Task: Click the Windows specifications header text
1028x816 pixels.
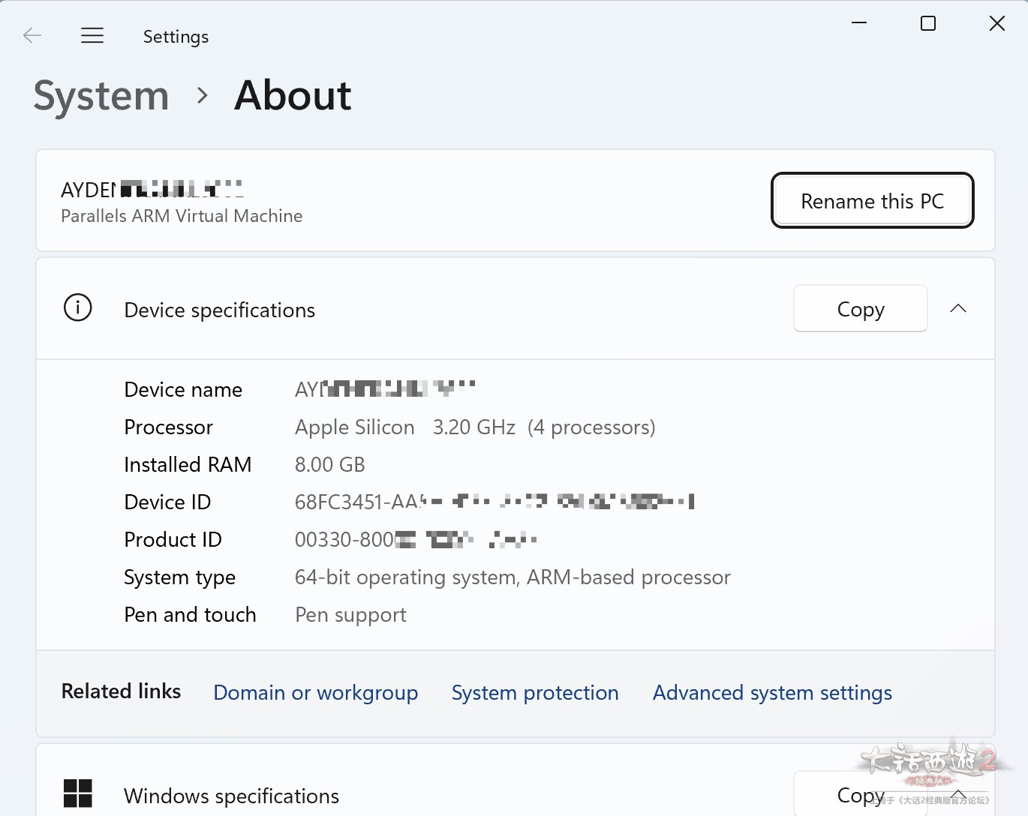Action: 232,796
